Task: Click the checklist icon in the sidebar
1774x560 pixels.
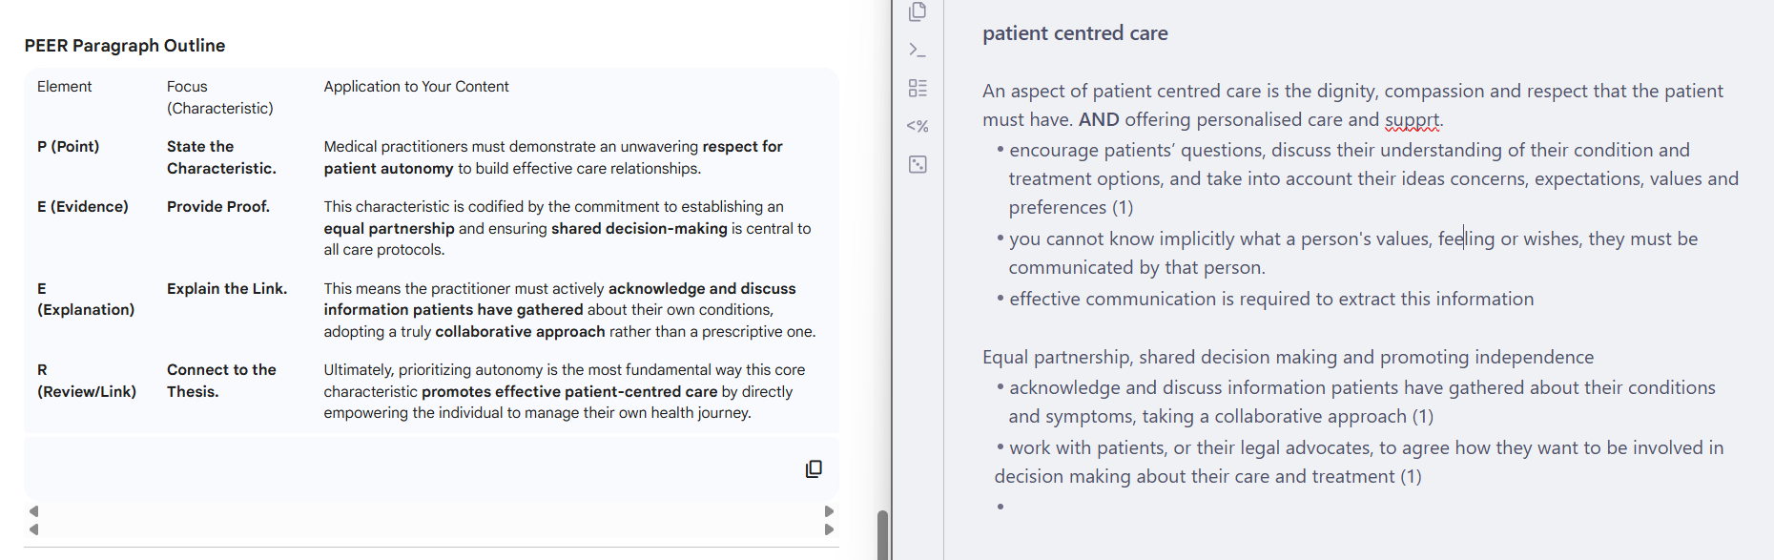Action: tap(918, 88)
